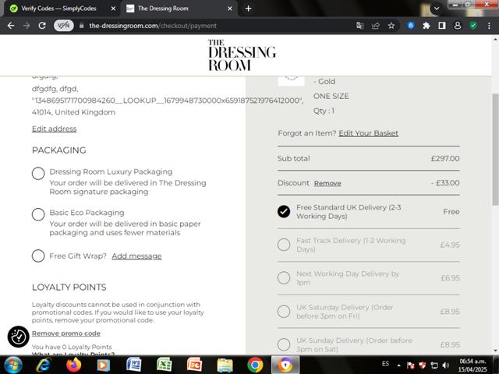
Task: Click the address bar URL
Action: click(153, 26)
